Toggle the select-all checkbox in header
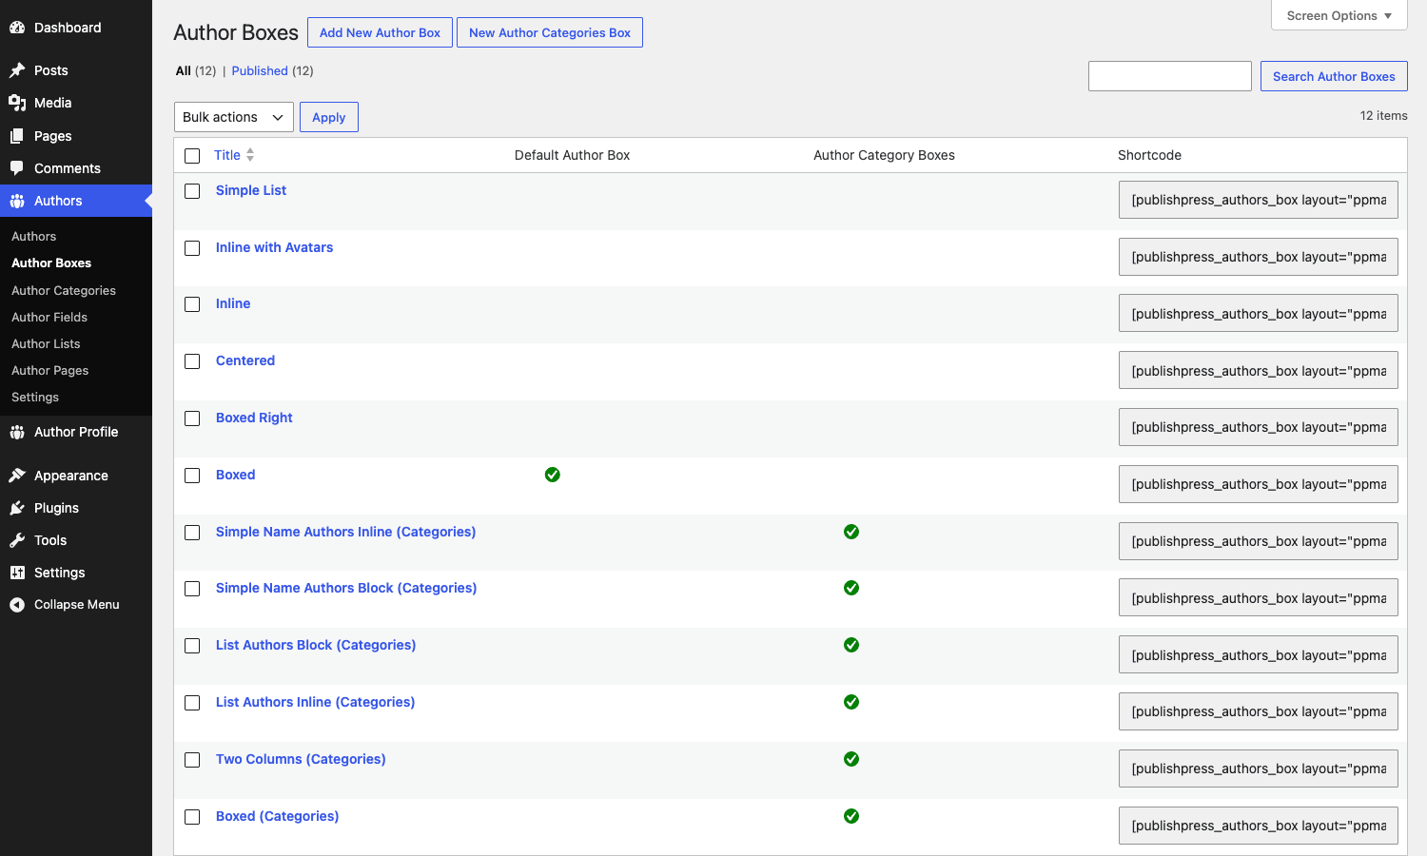 pos(192,156)
